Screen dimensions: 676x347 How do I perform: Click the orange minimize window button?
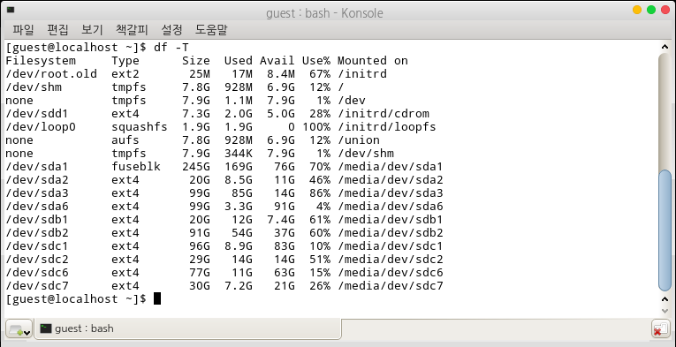pyautogui.click(x=637, y=10)
